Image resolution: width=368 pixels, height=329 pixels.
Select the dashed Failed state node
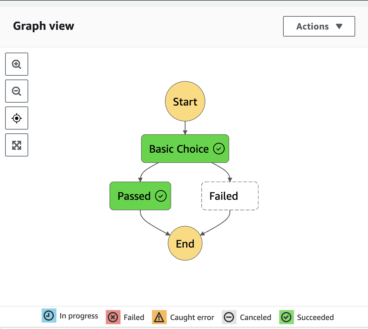click(230, 196)
